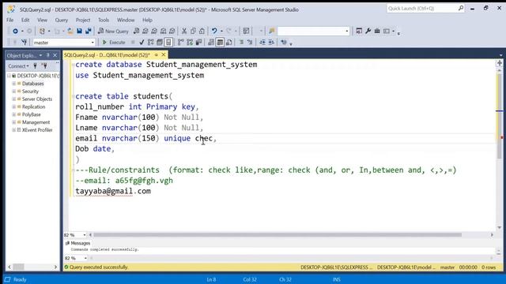The image size is (506, 284).
Task: Click the Decrease Indent icon
Action: [262, 42]
